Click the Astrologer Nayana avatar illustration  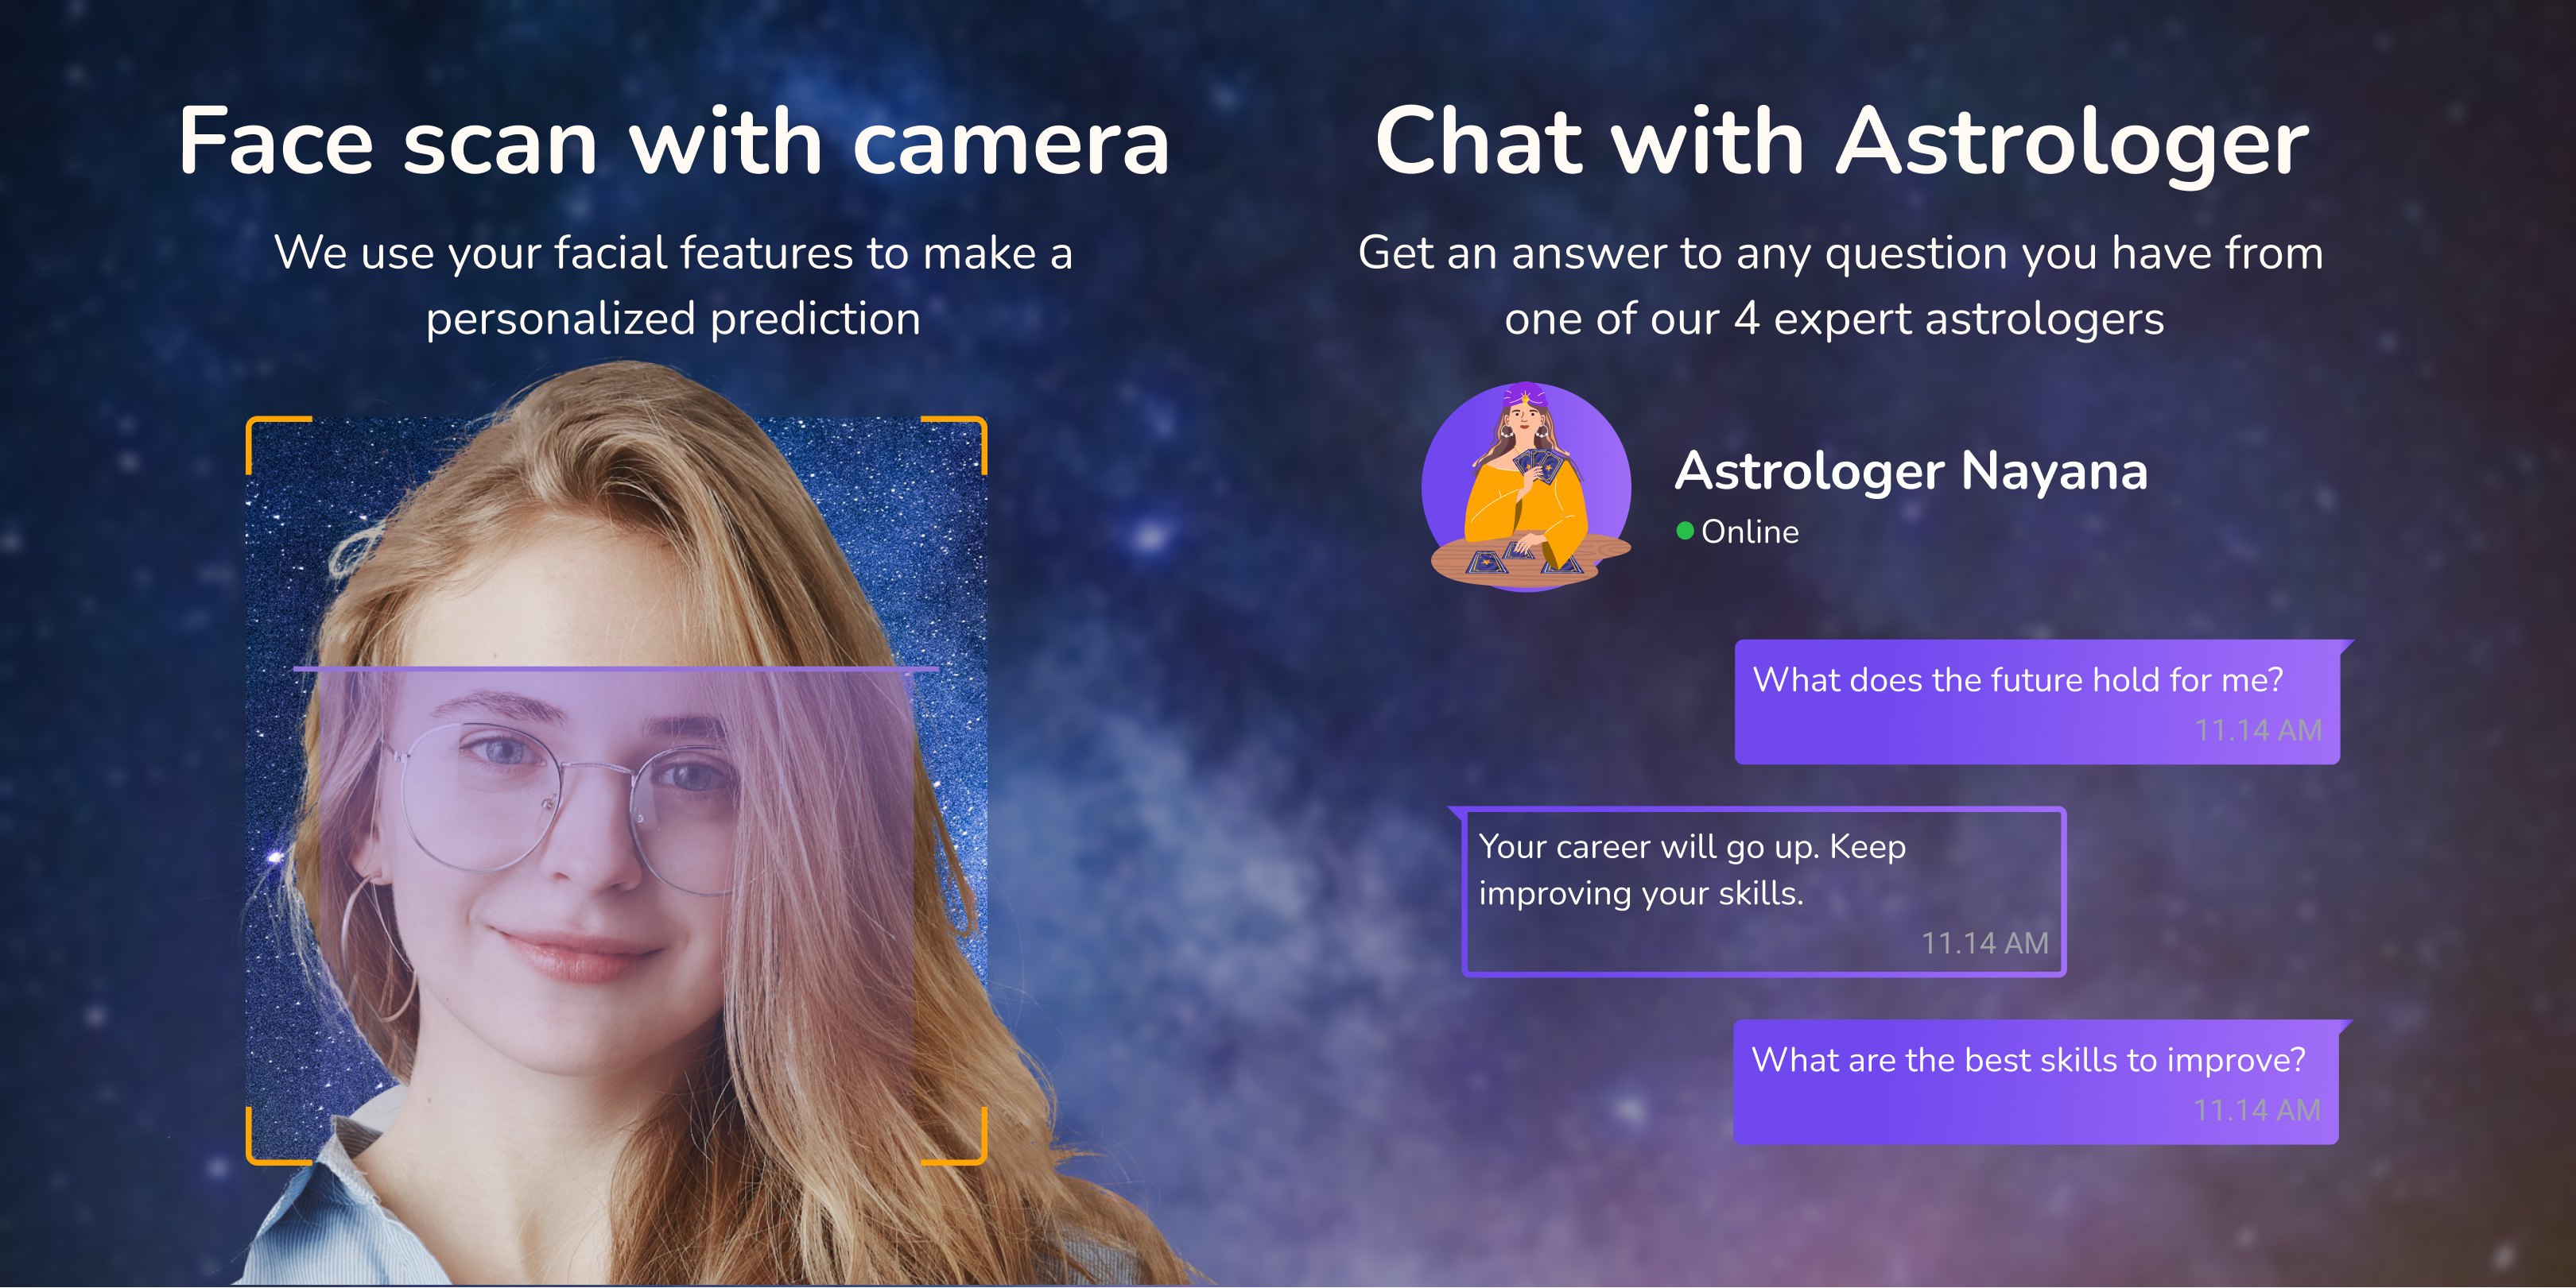coord(1527,486)
